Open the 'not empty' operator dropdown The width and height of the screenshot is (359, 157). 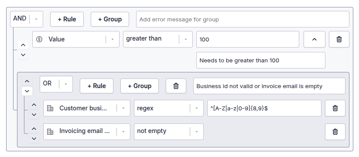click(169, 132)
